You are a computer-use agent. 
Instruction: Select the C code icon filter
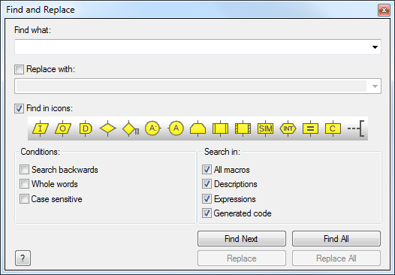click(333, 128)
